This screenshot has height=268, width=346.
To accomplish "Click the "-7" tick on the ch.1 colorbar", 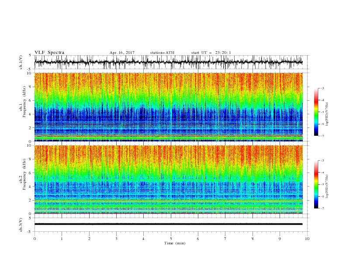I will point(322,136).
